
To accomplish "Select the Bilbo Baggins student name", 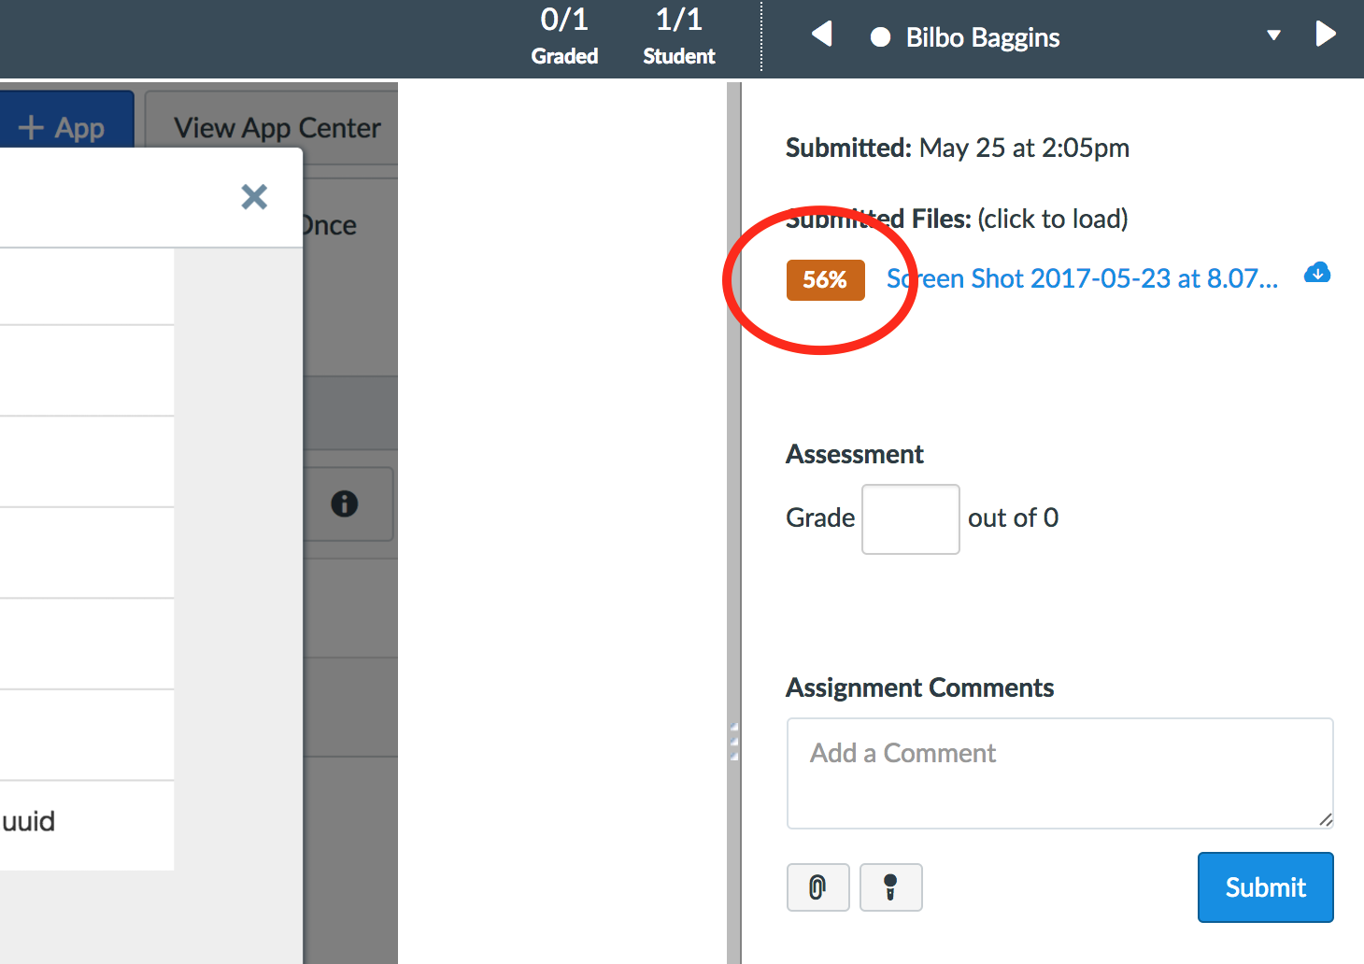I will (982, 37).
